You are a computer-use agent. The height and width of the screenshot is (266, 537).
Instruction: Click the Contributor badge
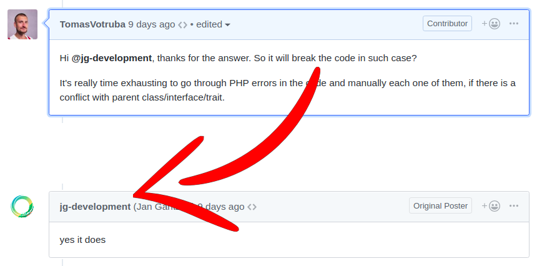447,23
